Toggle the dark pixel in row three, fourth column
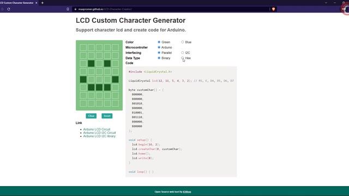This screenshot has height=196, width=349. pos(107,63)
